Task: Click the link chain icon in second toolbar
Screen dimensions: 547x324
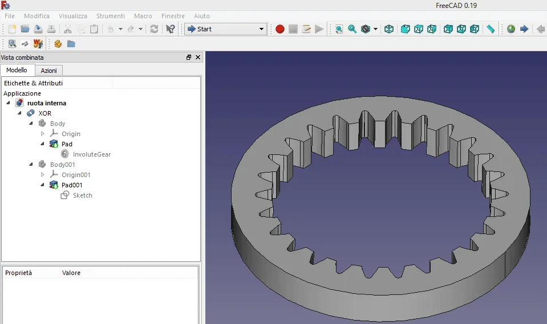Action: (25, 44)
